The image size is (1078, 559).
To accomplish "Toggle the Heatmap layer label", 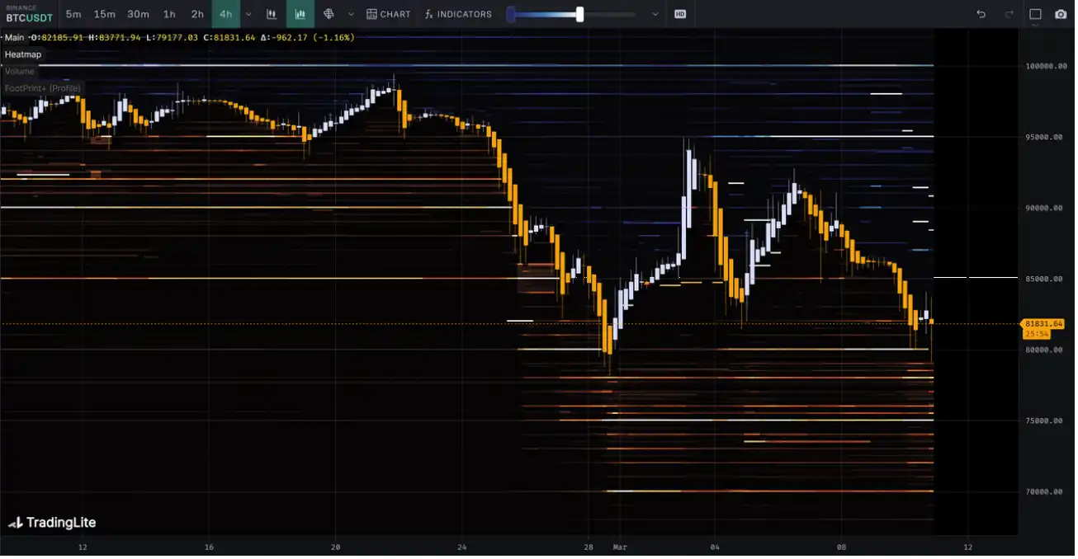I will pos(23,54).
